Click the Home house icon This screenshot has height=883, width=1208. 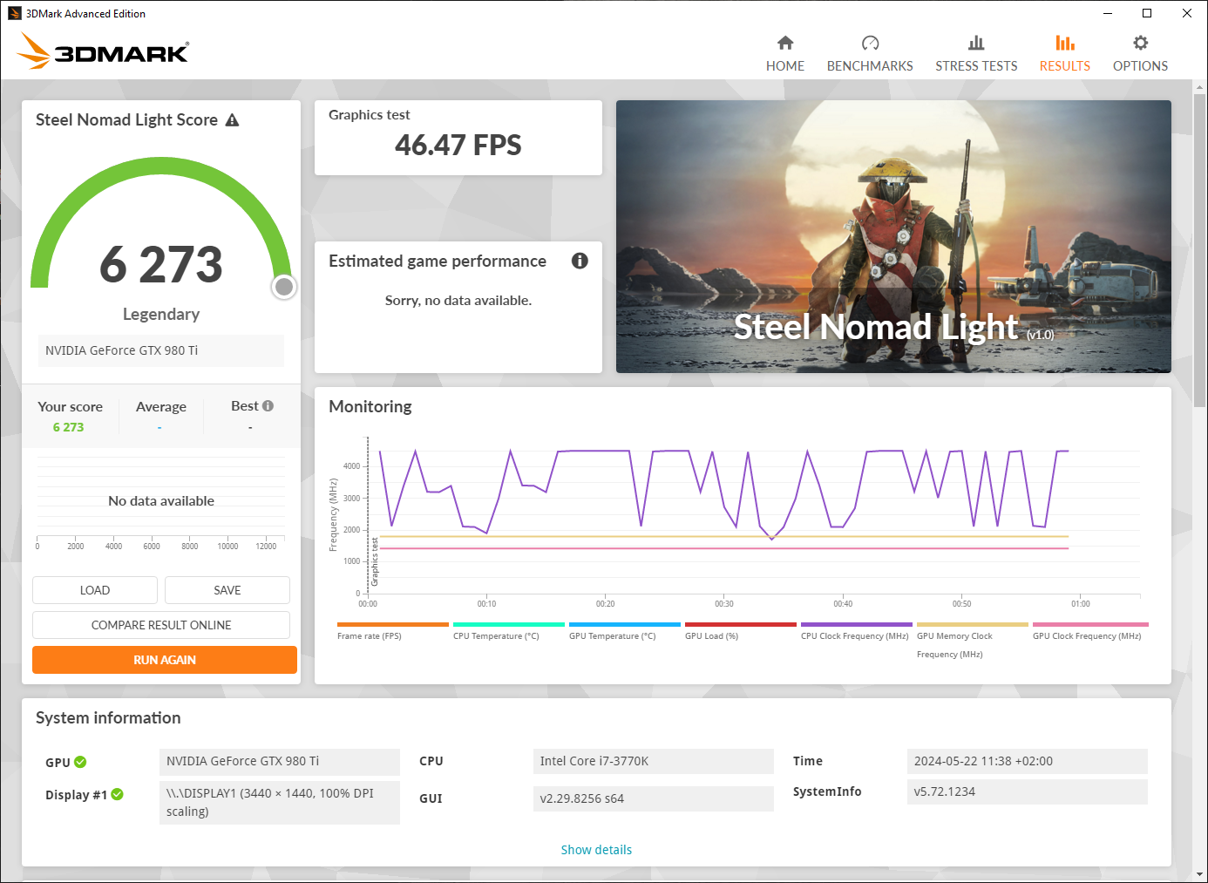(785, 43)
